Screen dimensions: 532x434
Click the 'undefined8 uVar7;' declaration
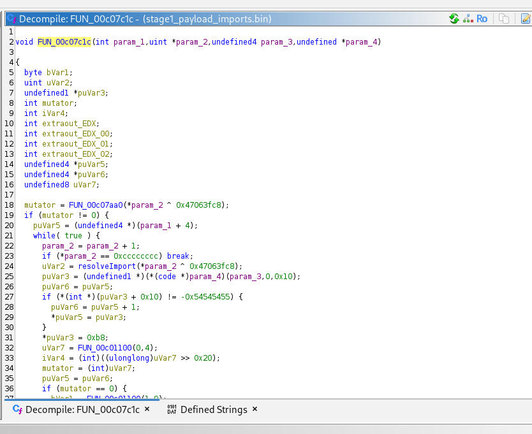pos(62,184)
